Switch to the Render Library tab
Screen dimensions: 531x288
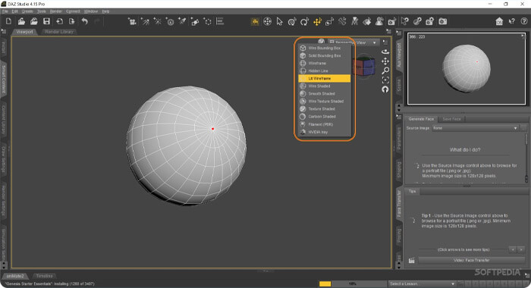coord(59,32)
